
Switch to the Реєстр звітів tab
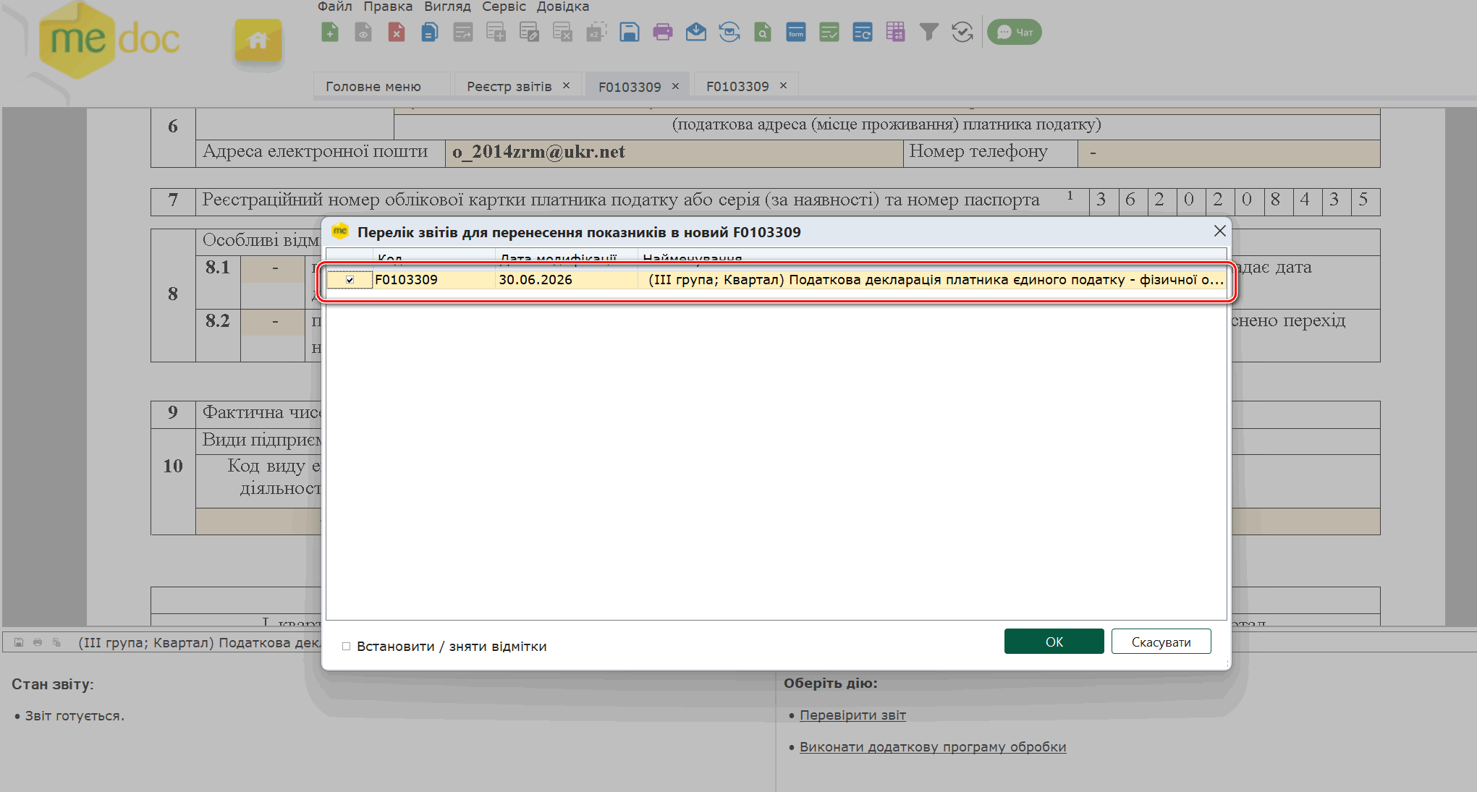coord(509,86)
